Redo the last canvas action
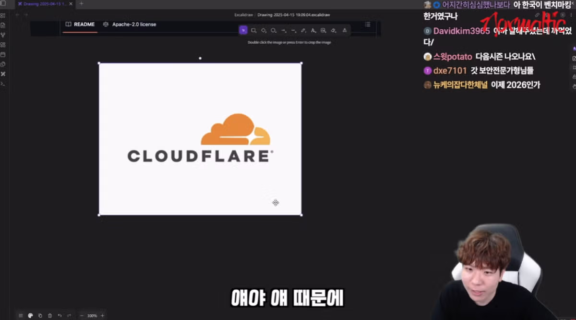 coord(69,316)
